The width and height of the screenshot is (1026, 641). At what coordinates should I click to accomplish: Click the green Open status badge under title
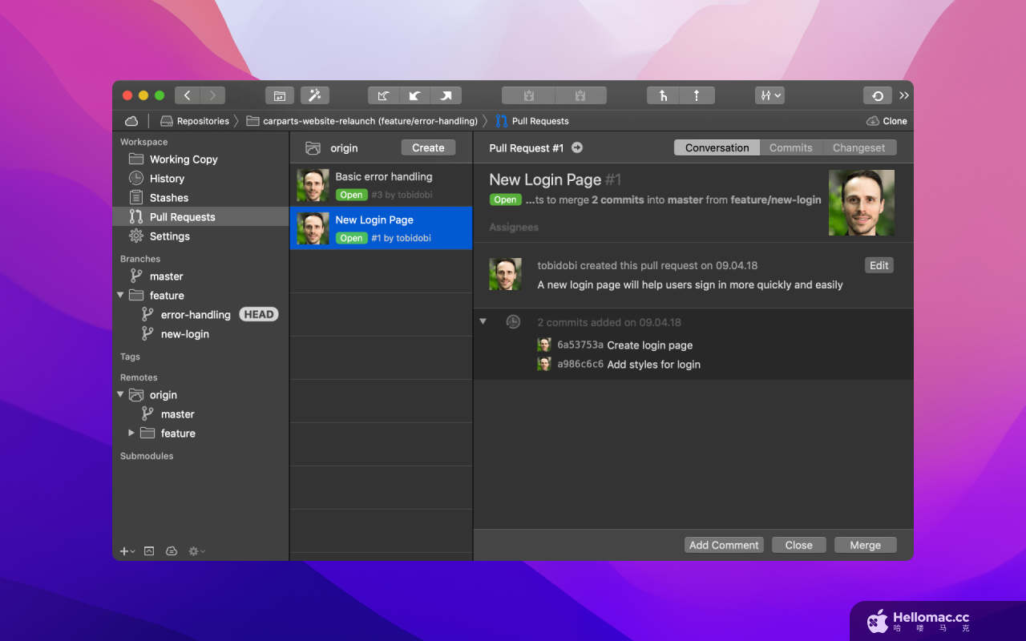pos(505,200)
